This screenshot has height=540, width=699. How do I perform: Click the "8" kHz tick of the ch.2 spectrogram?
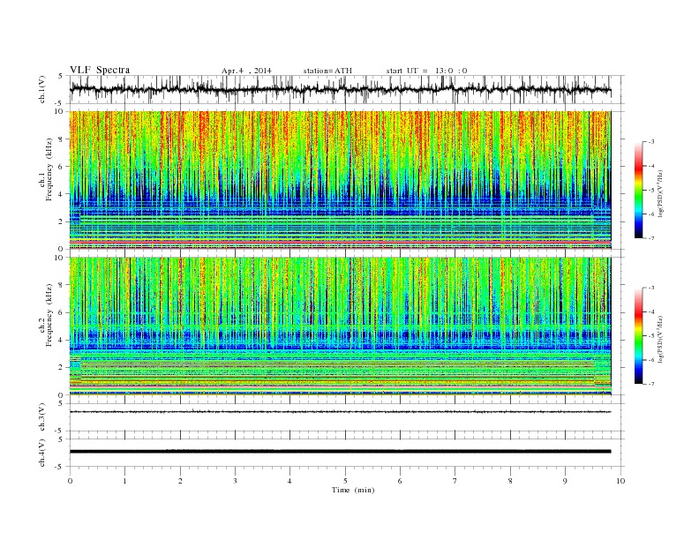[61, 285]
